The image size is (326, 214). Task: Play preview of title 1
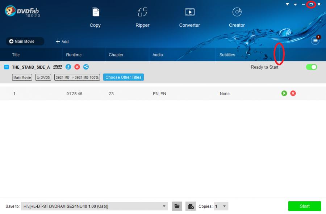[284, 93]
